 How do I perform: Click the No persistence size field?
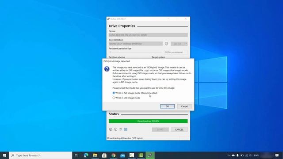pyautogui.click(x=176, y=52)
